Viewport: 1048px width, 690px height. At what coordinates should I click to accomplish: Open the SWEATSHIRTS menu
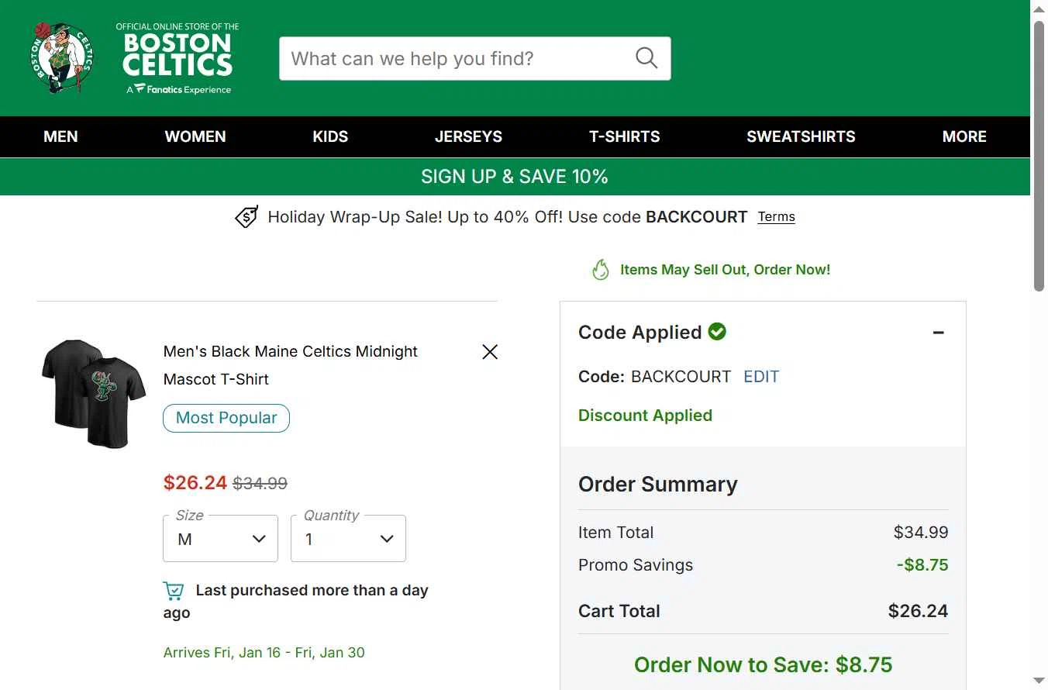801,136
